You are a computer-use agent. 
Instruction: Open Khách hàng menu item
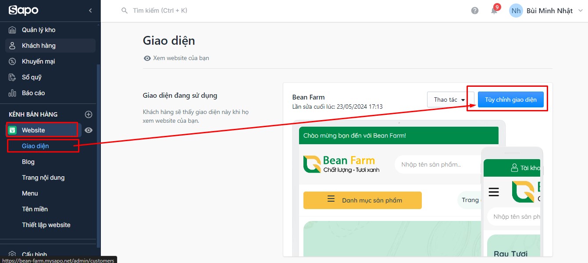pyautogui.click(x=50, y=46)
